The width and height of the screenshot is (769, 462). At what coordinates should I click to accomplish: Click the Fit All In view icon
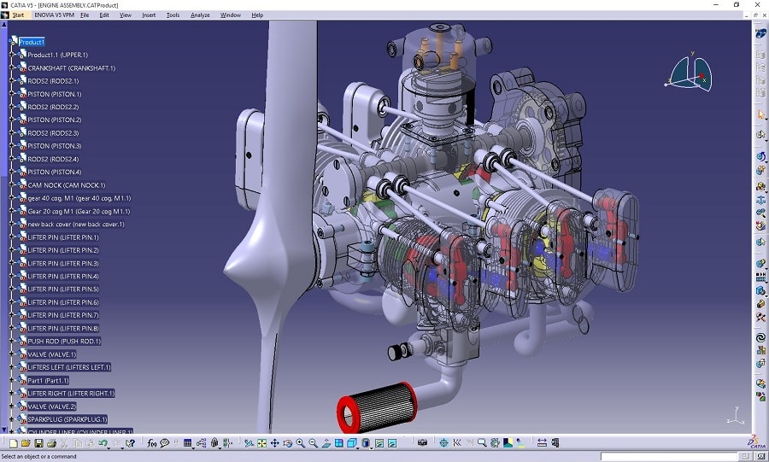point(262,443)
